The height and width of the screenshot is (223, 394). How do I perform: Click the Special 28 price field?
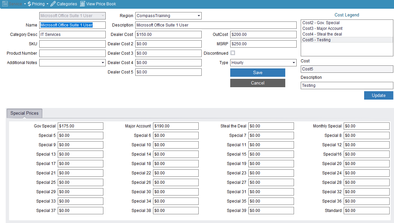point(366,182)
